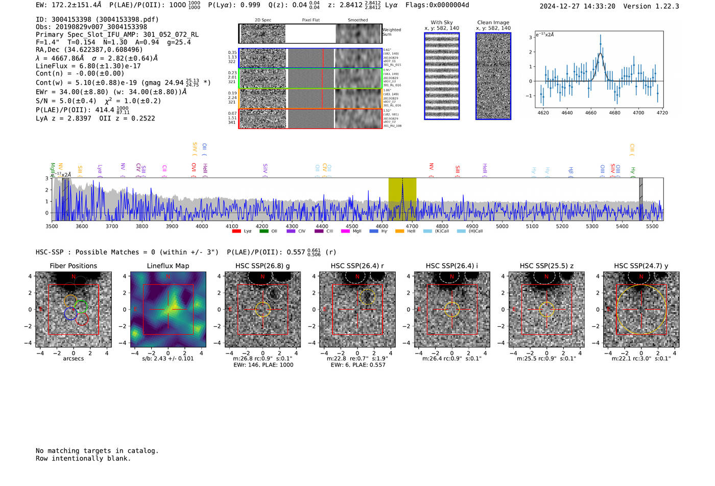Viewport: 715px width, 486px height.
Task: Click the orange fiber circle in Fiber Positions
Action: 70,301
